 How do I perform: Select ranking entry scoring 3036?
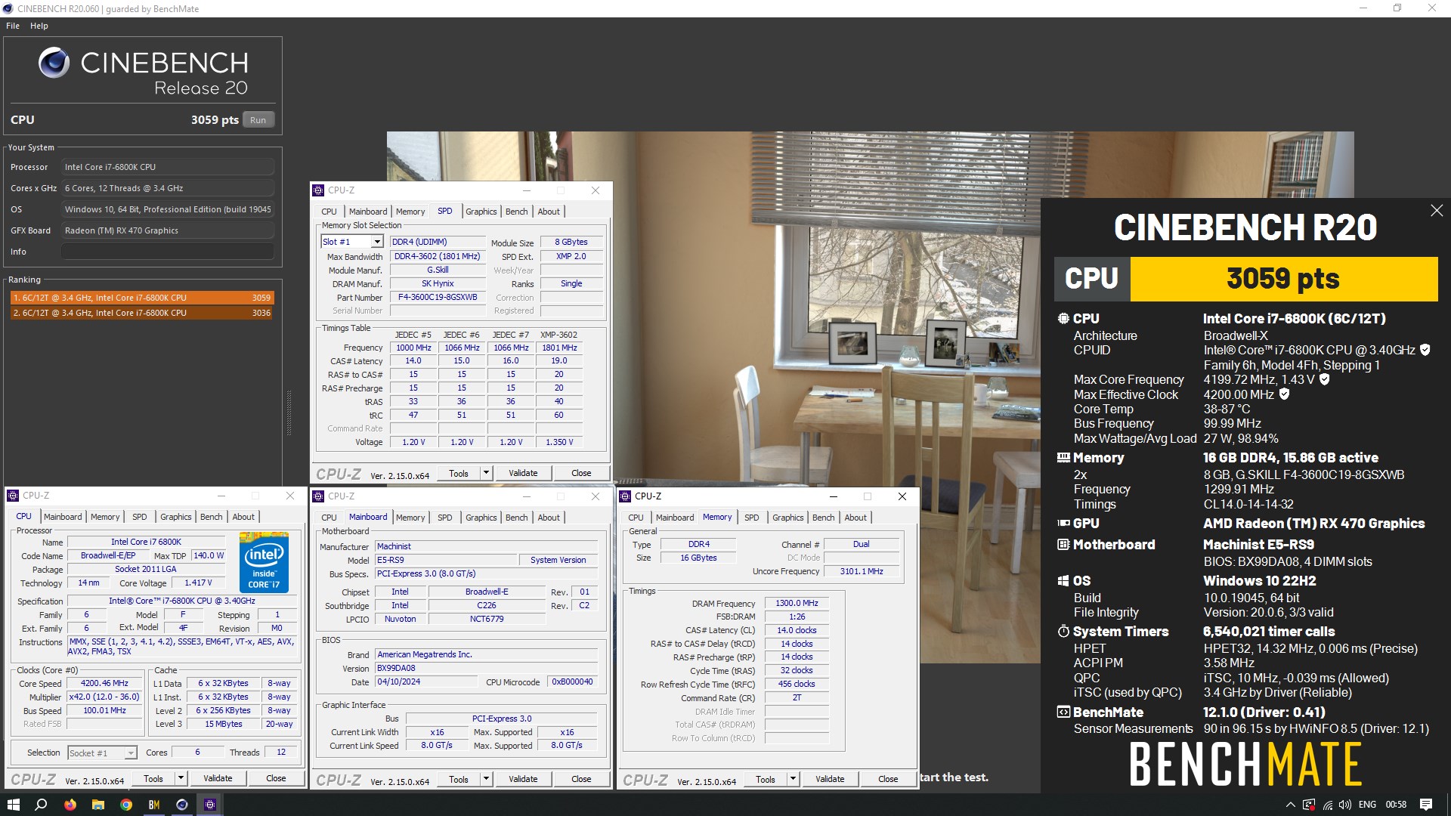click(x=141, y=313)
